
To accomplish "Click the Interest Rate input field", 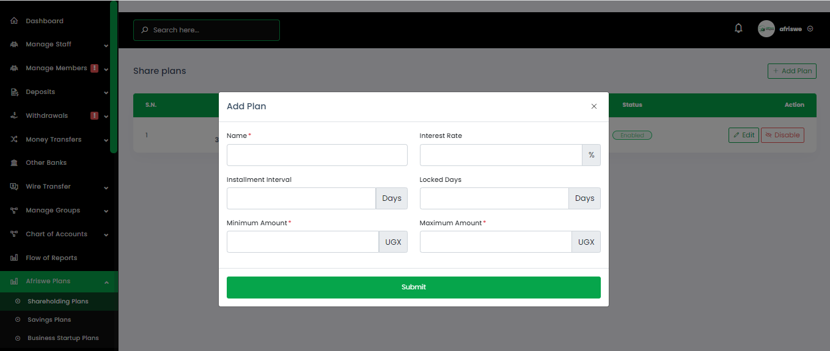I will 501,155.
